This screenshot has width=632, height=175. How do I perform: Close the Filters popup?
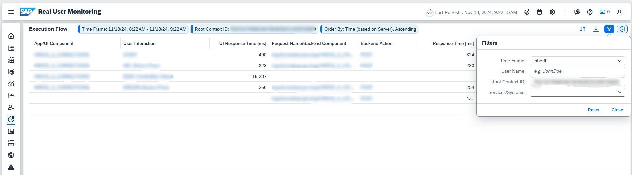coord(617,110)
